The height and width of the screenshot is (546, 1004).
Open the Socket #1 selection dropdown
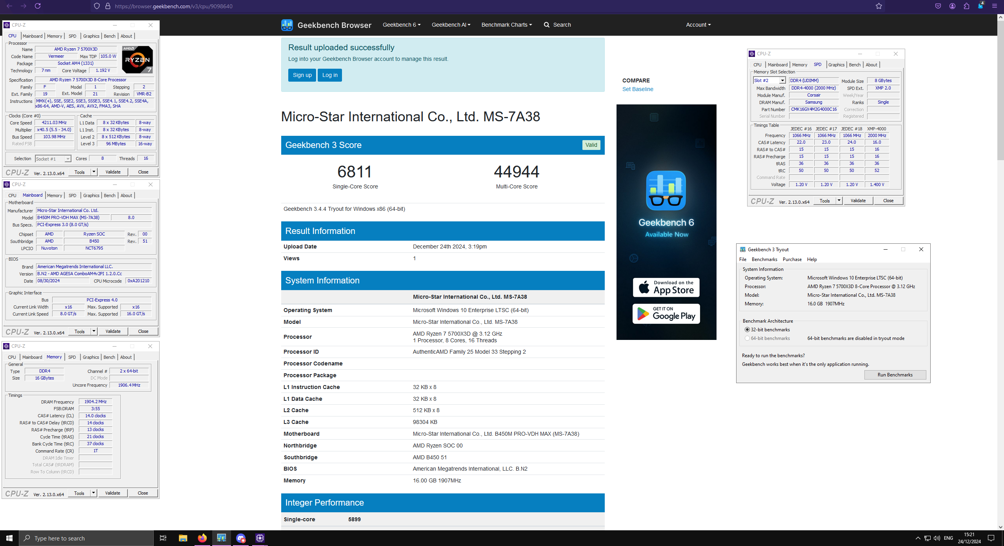pos(53,159)
